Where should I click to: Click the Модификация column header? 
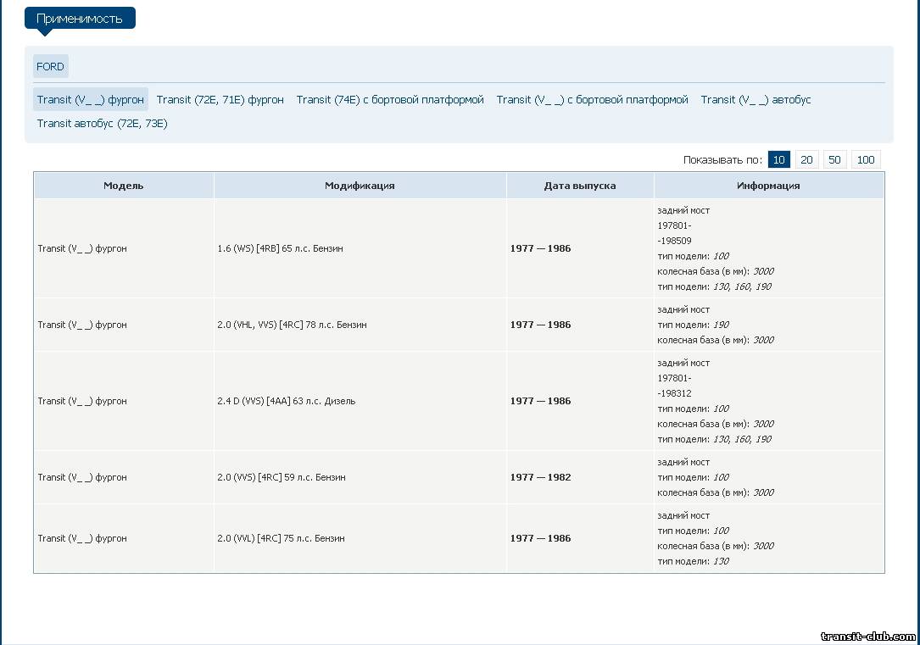pos(360,186)
